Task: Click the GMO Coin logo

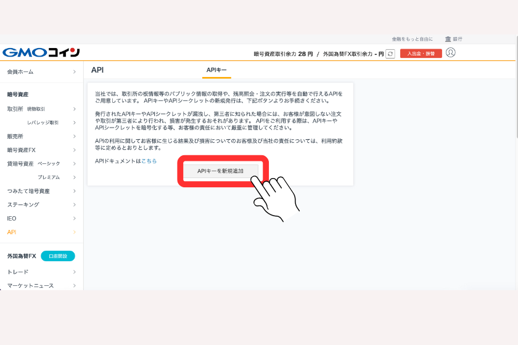Action: [x=41, y=52]
